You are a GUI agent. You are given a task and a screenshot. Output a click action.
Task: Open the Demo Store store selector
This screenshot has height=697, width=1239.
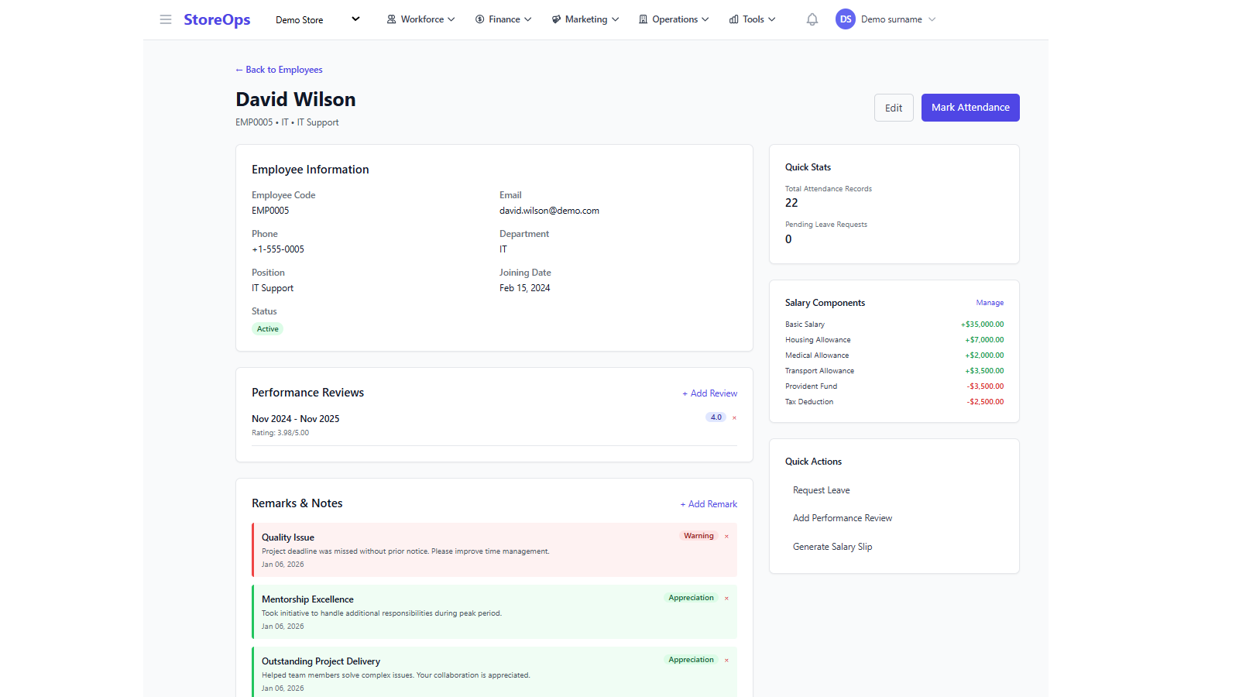point(317,19)
